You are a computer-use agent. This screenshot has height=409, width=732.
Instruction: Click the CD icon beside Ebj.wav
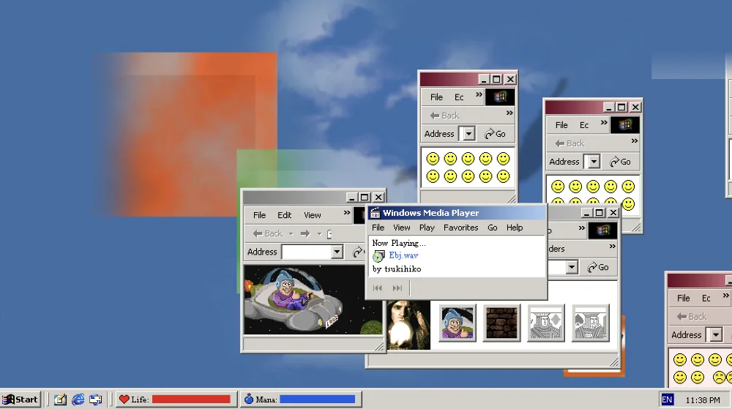click(x=378, y=256)
